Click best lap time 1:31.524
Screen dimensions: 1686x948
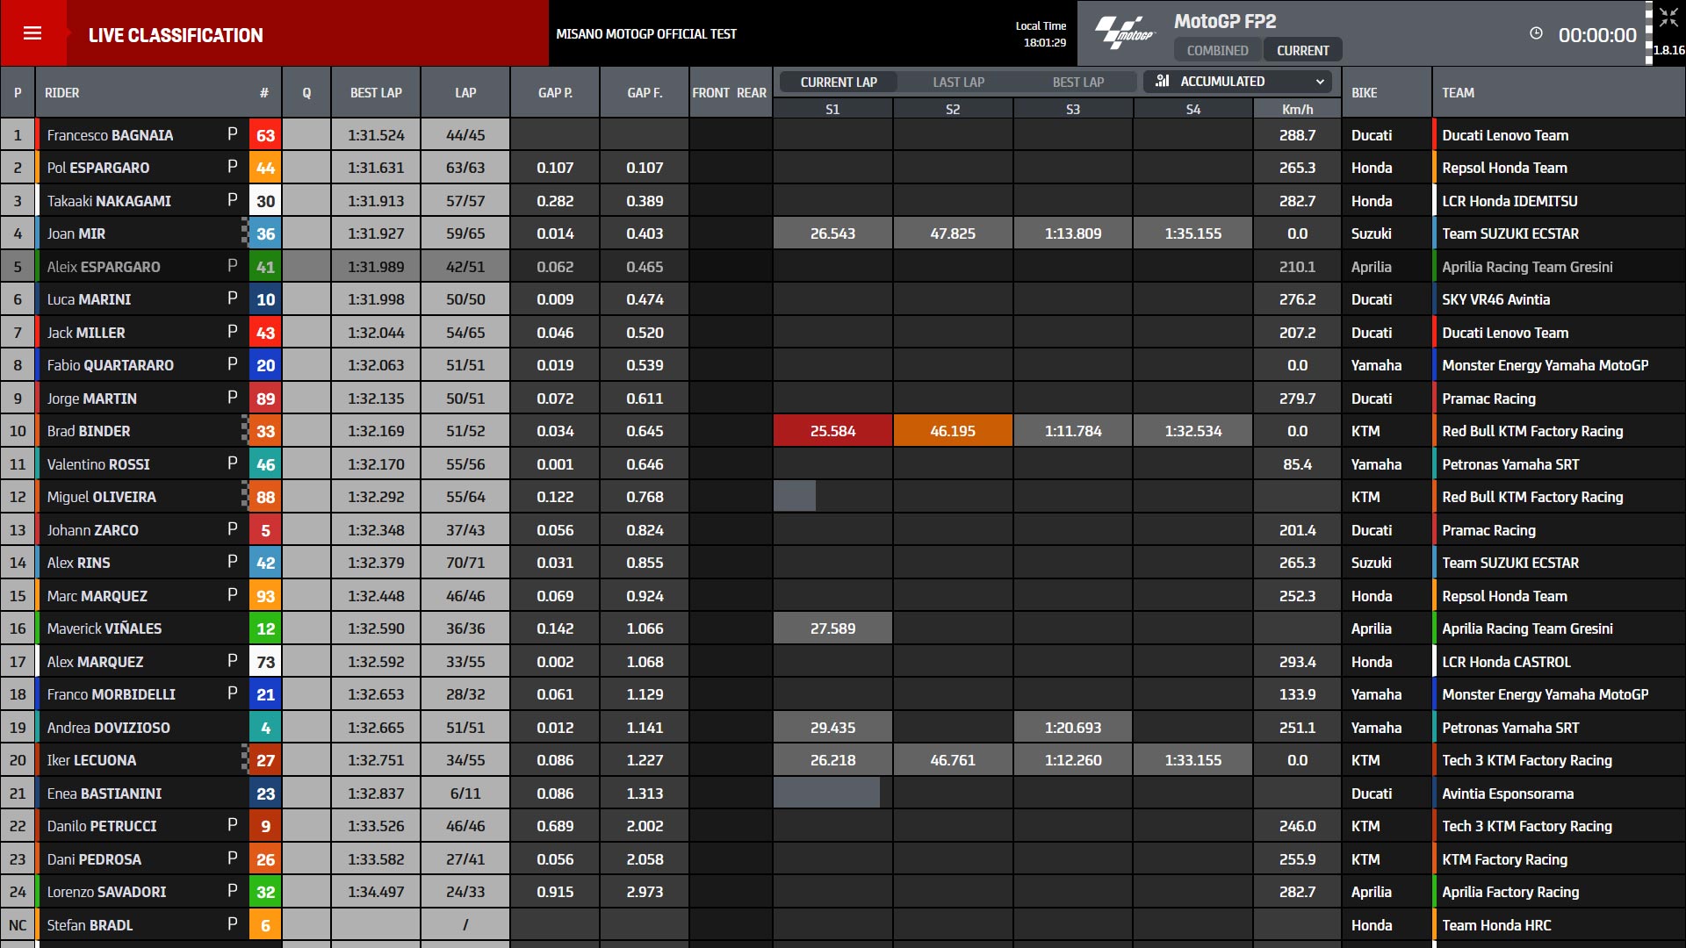click(376, 135)
